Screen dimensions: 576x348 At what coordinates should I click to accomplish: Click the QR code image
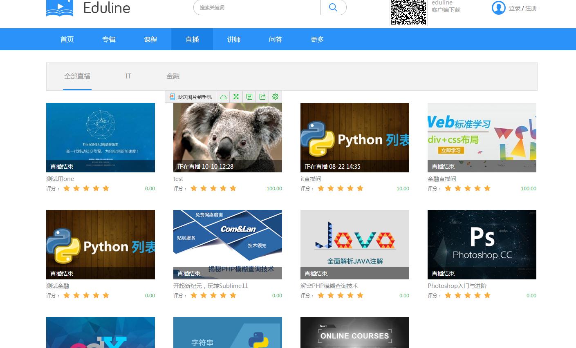(x=408, y=12)
